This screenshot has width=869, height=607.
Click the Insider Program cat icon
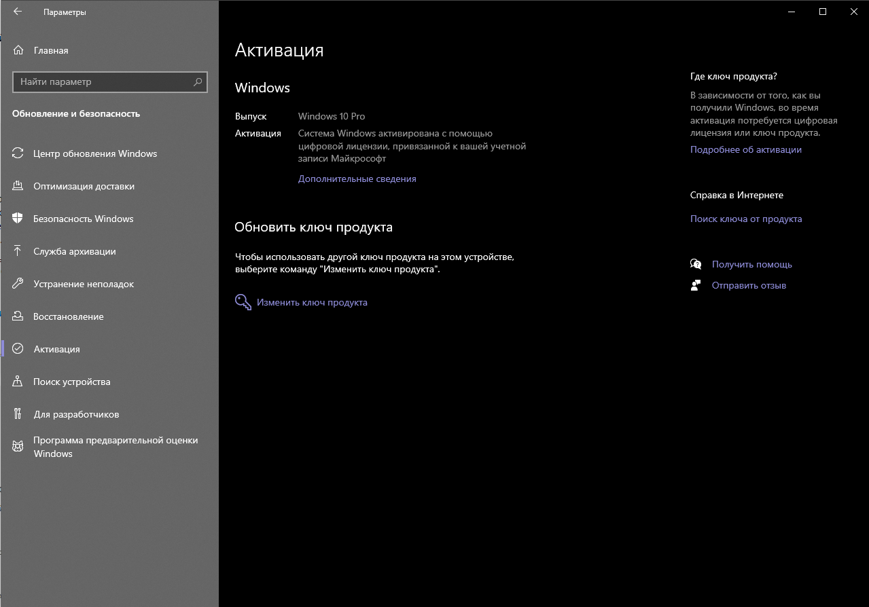click(18, 447)
